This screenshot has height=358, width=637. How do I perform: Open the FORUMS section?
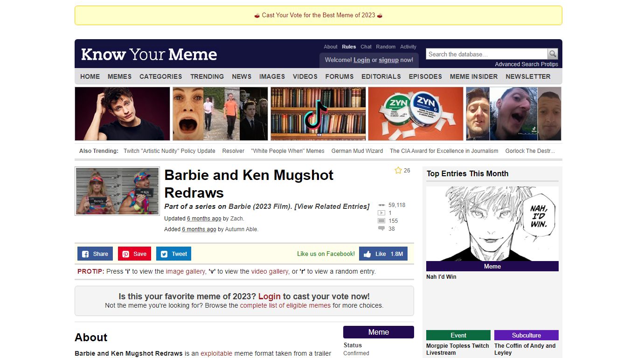339,76
